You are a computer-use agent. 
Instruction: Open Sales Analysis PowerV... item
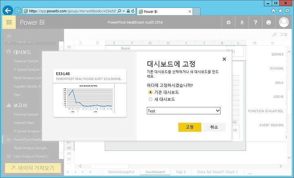(x=31, y=156)
